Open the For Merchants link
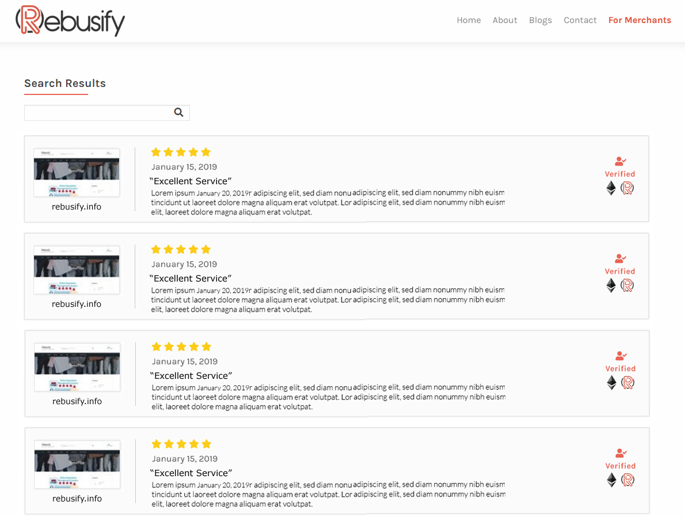Screen dimensions: 685x517 click(x=640, y=20)
